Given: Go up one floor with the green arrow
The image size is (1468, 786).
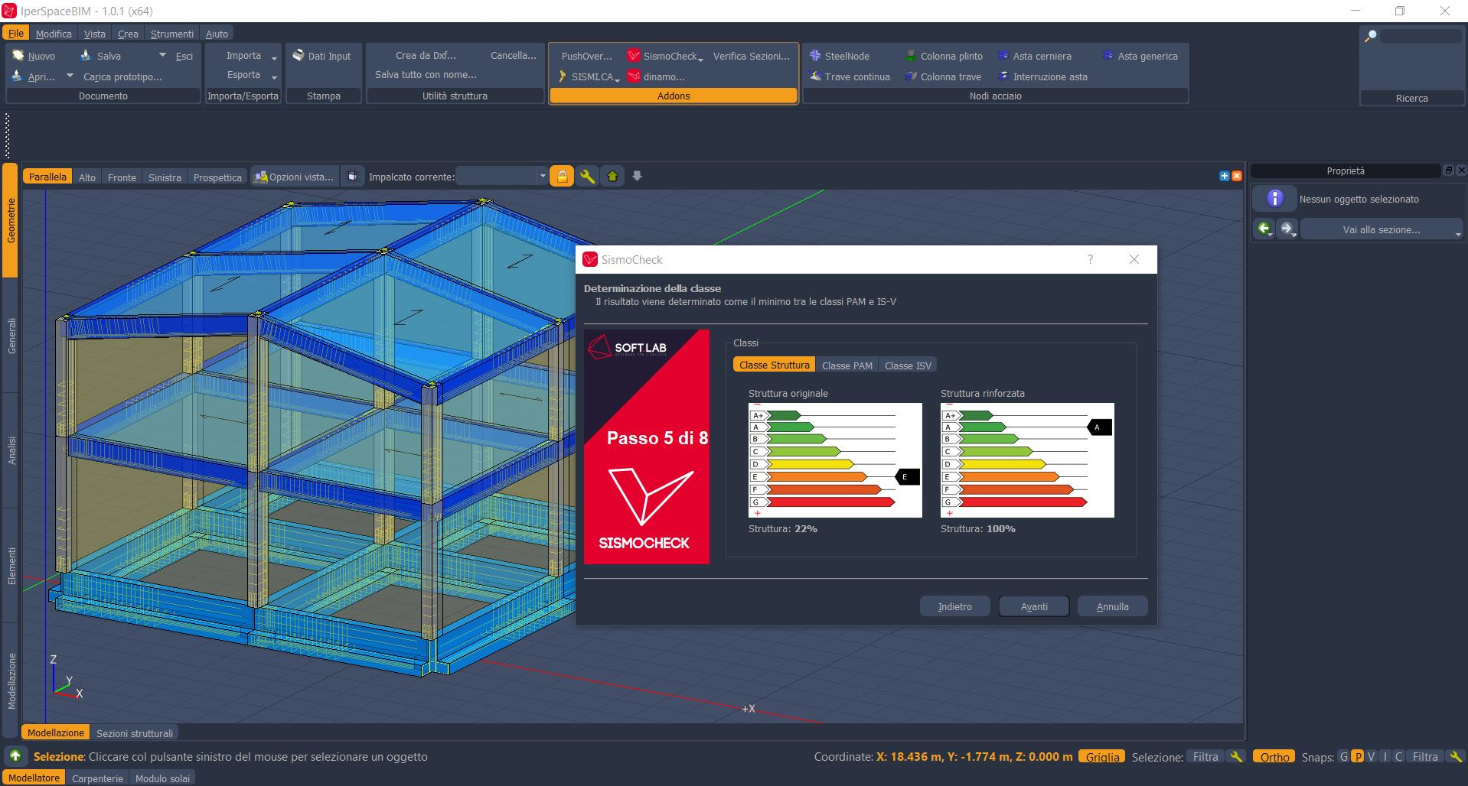Looking at the screenshot, I should pyautogui.click(x=612, y=177).
